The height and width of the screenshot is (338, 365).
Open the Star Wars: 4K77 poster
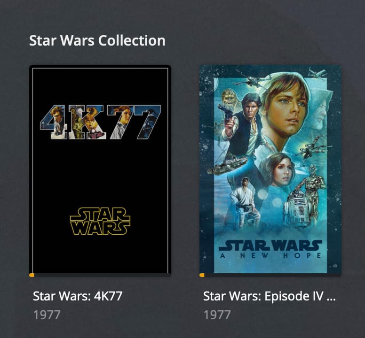(100, 170)
